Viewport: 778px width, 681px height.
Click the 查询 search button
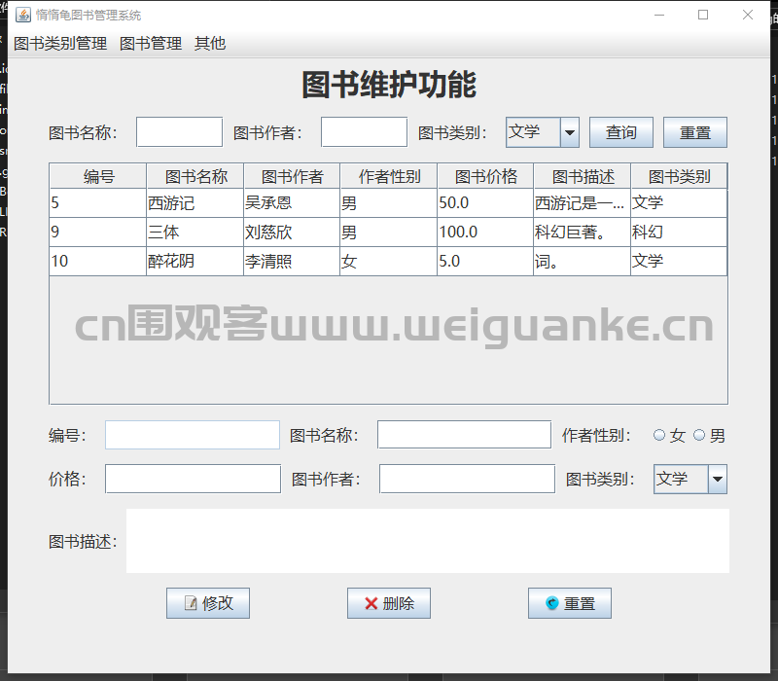pyautogui.click(x=621, y=132)
